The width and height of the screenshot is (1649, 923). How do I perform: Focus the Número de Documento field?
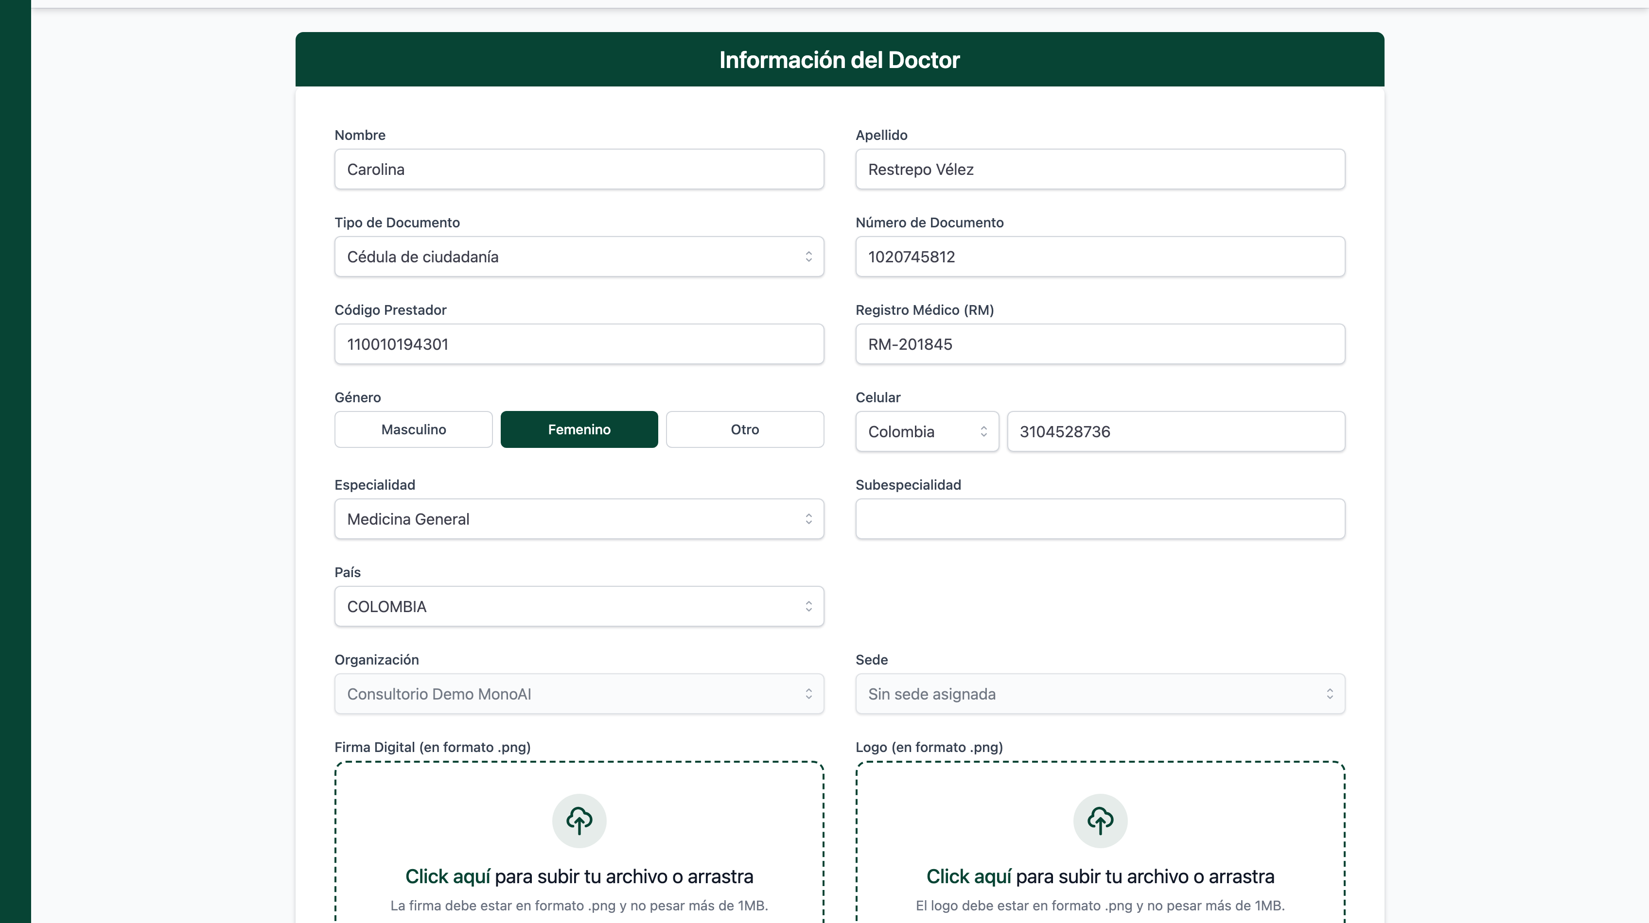(1100, 256)
